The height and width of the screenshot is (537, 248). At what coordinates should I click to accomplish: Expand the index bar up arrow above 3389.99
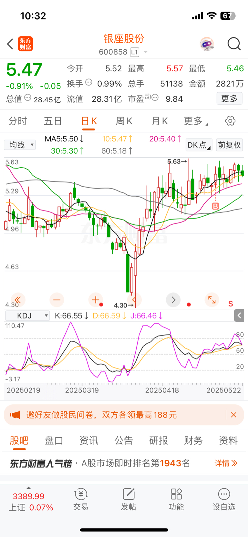[x=29, y=488]
